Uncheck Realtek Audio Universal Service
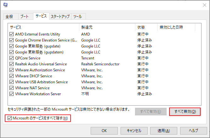Viewport: 210px width, 138px height. click(x=12, y=64)
